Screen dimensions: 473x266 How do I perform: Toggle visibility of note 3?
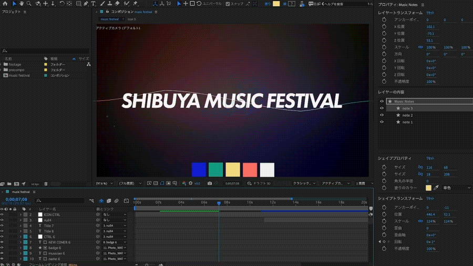[x=382, y=108]
